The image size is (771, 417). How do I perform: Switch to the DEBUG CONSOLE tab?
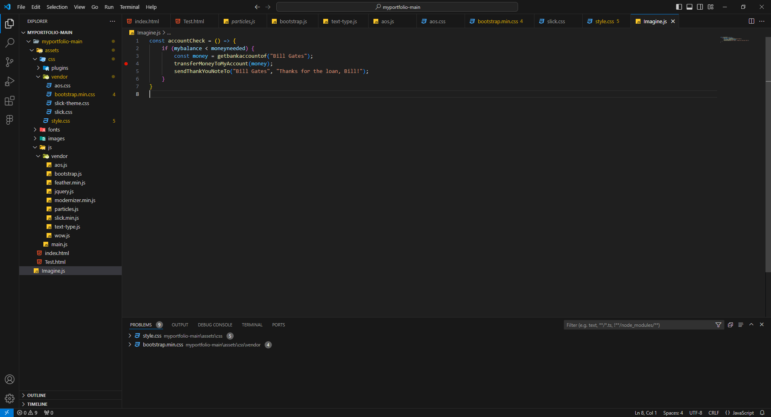(x=215, y=325)
